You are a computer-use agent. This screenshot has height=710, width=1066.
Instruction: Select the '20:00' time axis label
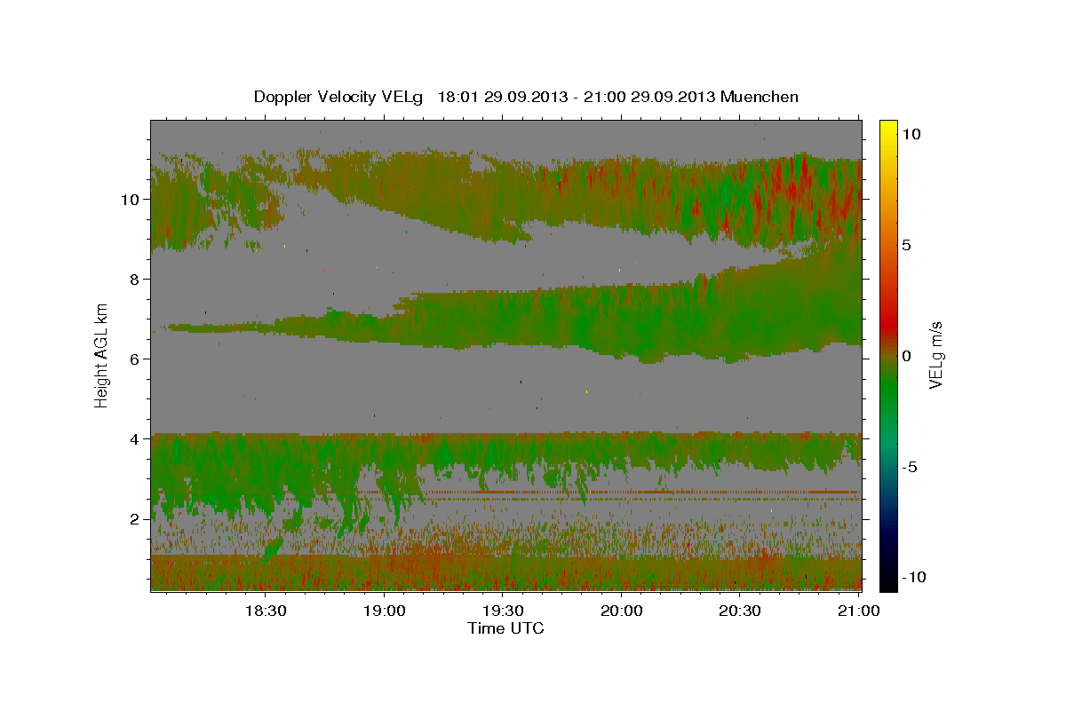point(622,611)
